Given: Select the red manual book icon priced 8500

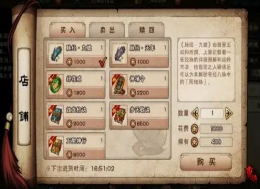Looking at the screenshot, I should tap(120, 116).
